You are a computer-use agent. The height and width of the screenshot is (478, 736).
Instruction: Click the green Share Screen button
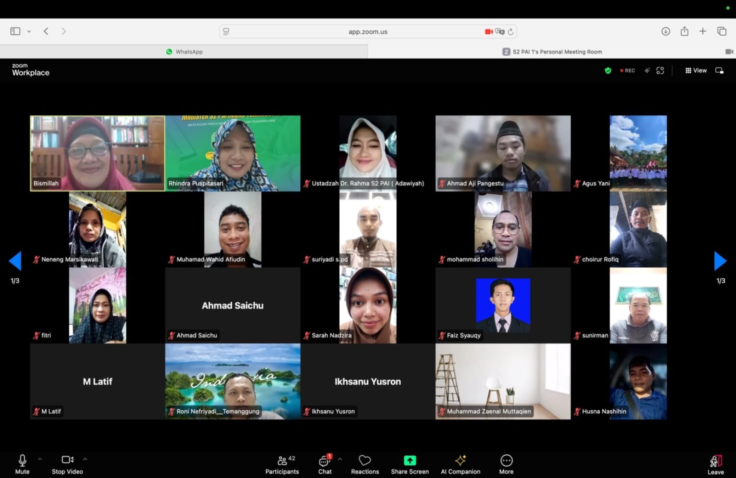click(410, 461)
